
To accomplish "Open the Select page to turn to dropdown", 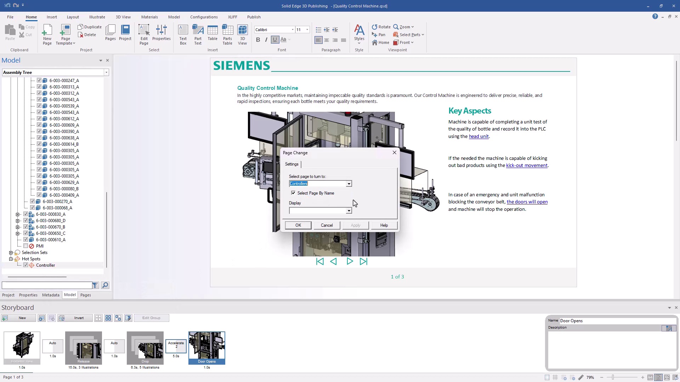I will pos(349,184).
